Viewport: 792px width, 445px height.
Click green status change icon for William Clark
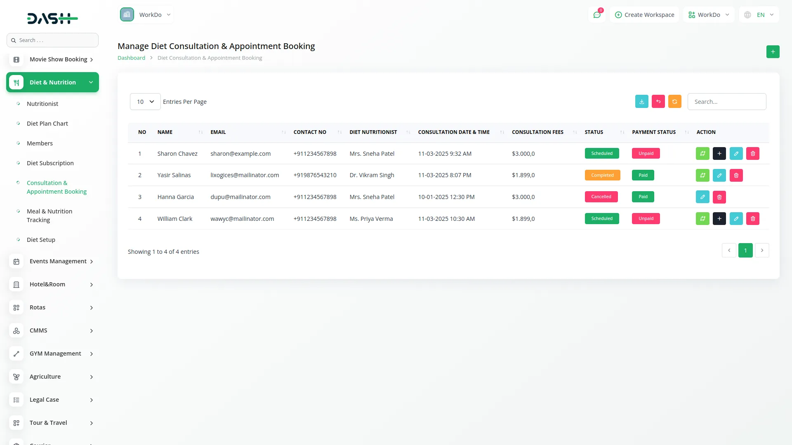(702, 219)
